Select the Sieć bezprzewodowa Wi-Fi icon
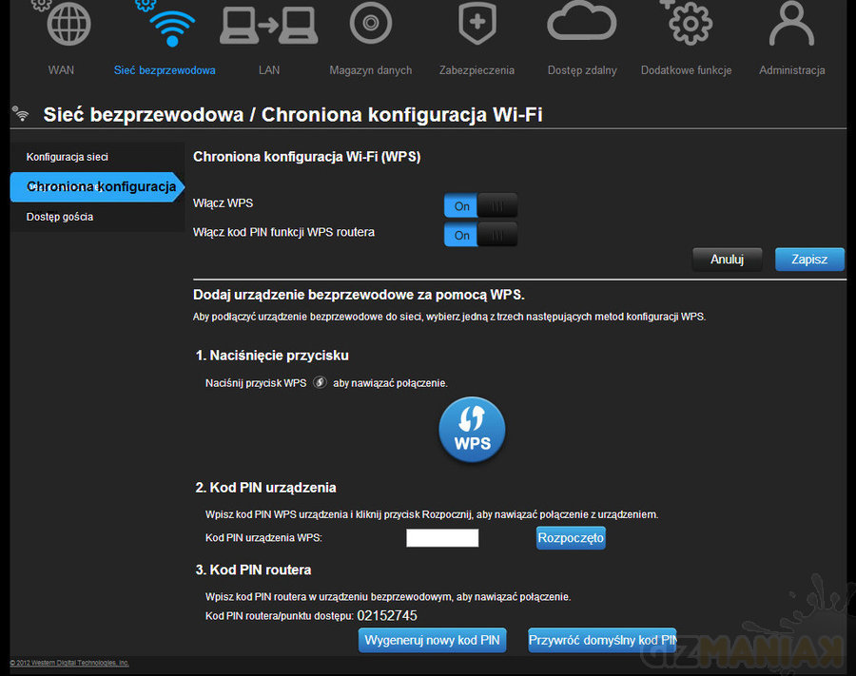The image size is (856, 676). click(171, 24)
